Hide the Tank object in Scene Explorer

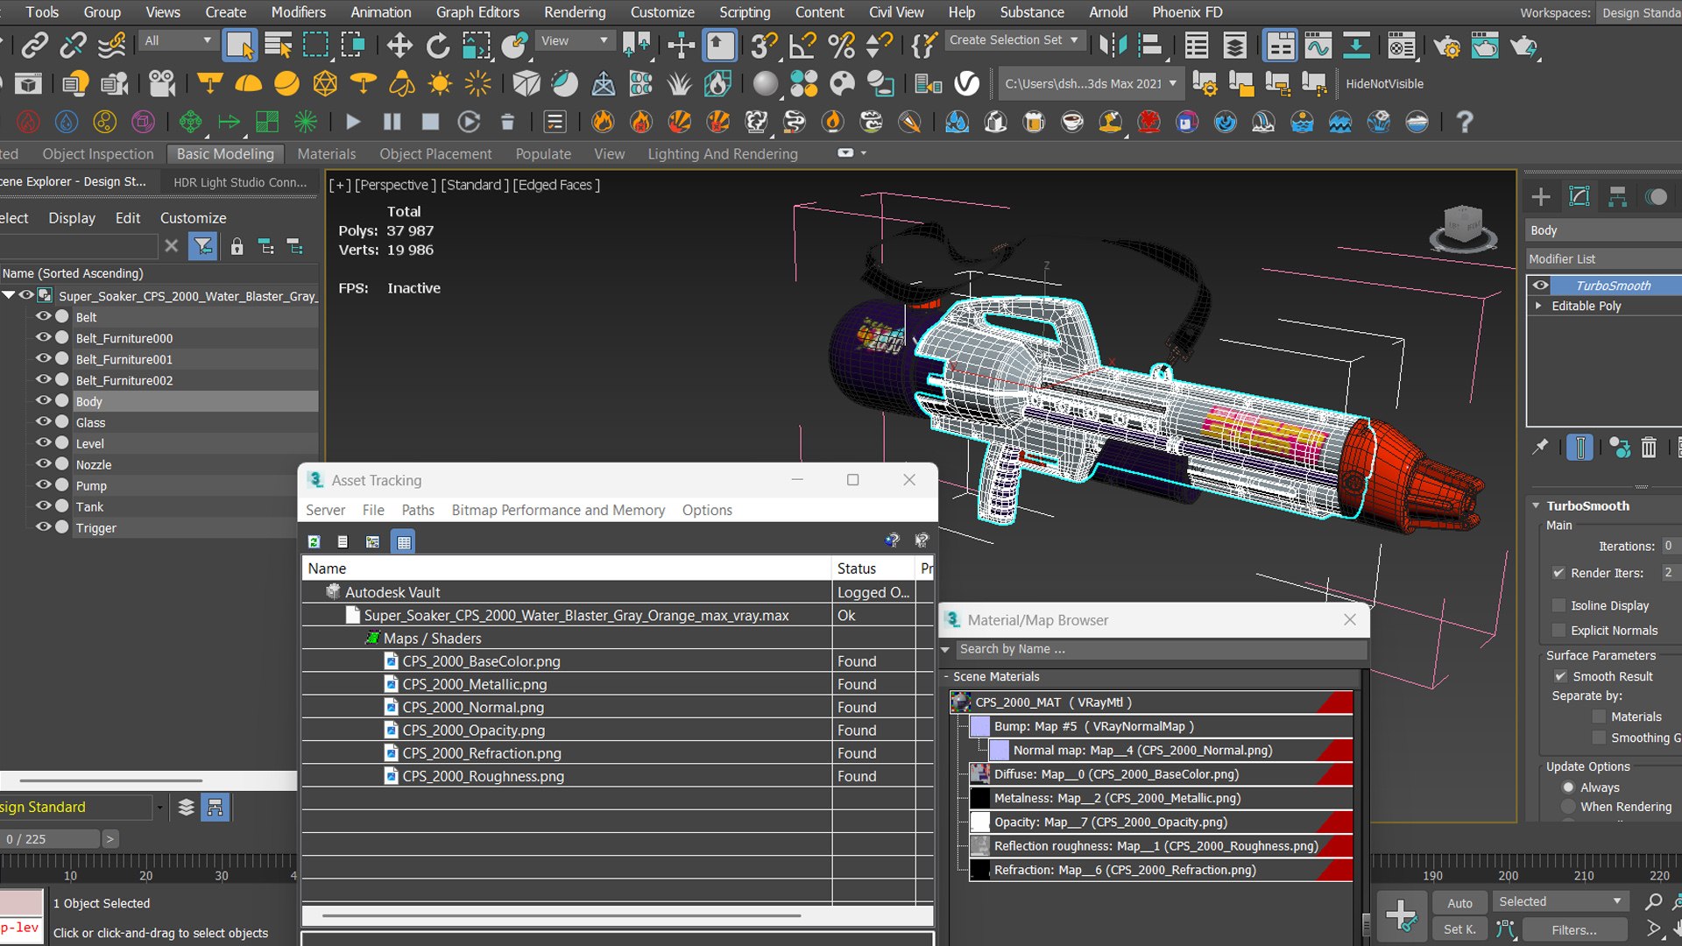click(x=43, y=506)
